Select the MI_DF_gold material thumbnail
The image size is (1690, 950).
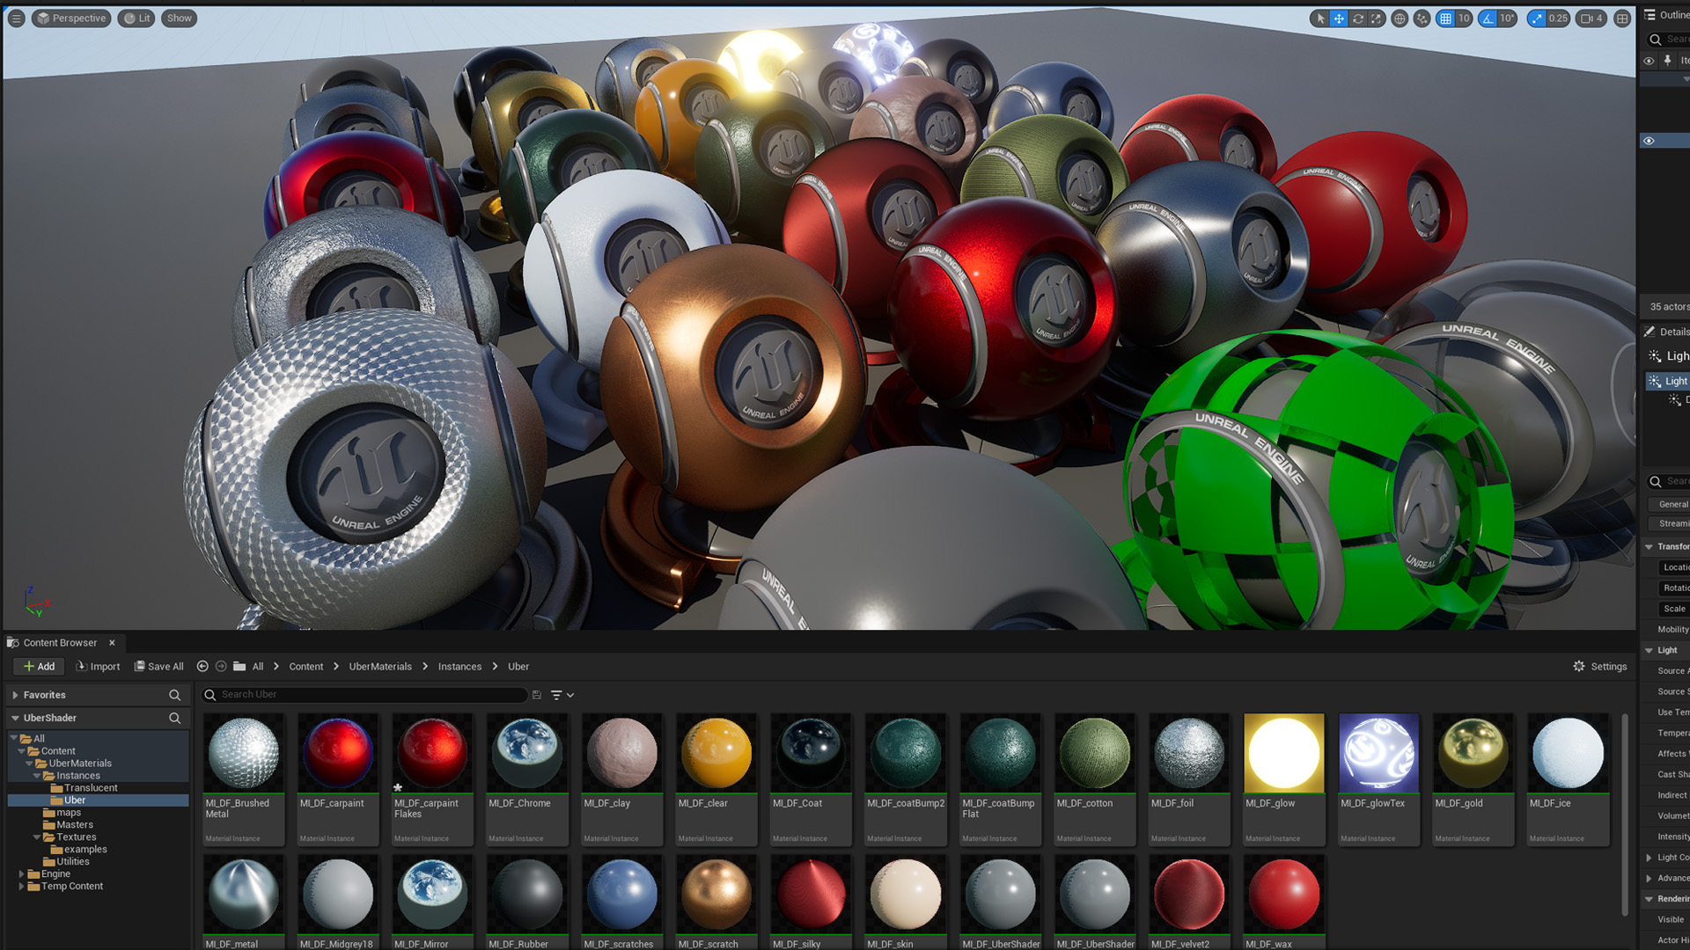pyautogui.click(x=1473, y=754)
